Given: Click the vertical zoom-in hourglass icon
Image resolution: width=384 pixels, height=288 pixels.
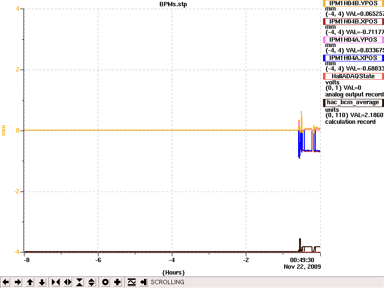Looking at the screenshot, I should [80, 282].
